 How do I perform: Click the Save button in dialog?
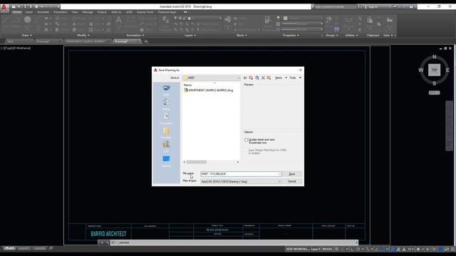pyautogui.click(x=292, y=174)
